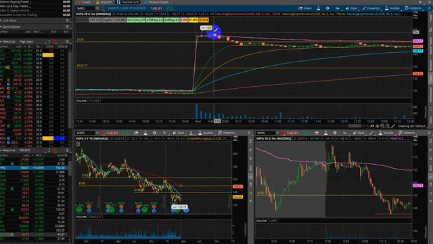
Task: Open bottom-left chart actions menu icon
Action: (249, 133)
